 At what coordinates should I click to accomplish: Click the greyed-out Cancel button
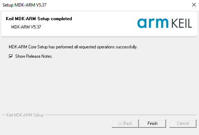click(x=183, y=123)
